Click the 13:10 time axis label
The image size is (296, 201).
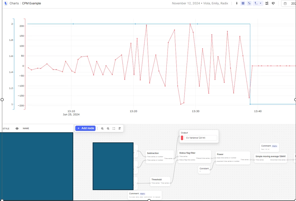tap(71, 111)
